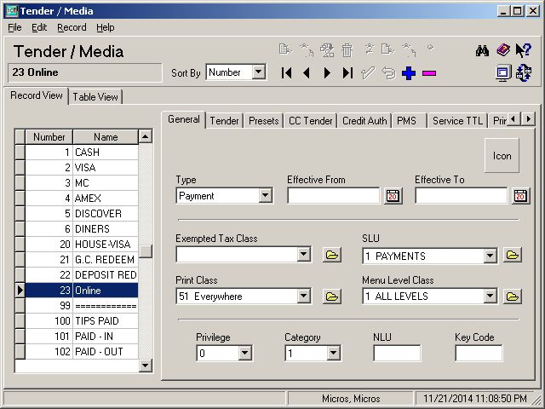Select the AMEX tender row
Viewport: 545px width, 409px height.
point(82,199)
